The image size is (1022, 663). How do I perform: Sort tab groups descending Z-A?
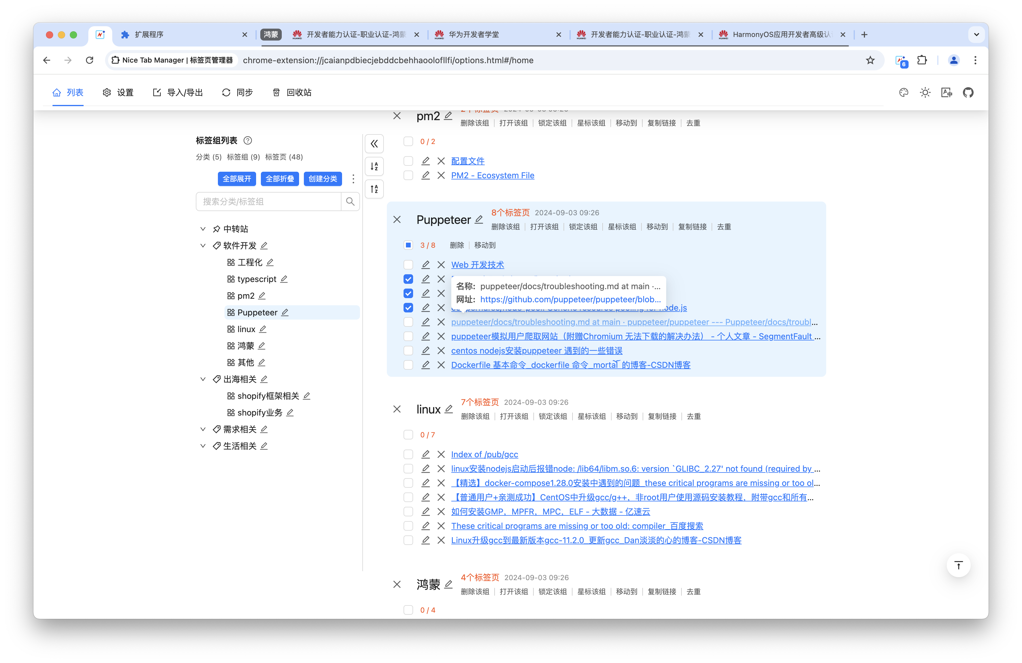(x=374, y=189)
